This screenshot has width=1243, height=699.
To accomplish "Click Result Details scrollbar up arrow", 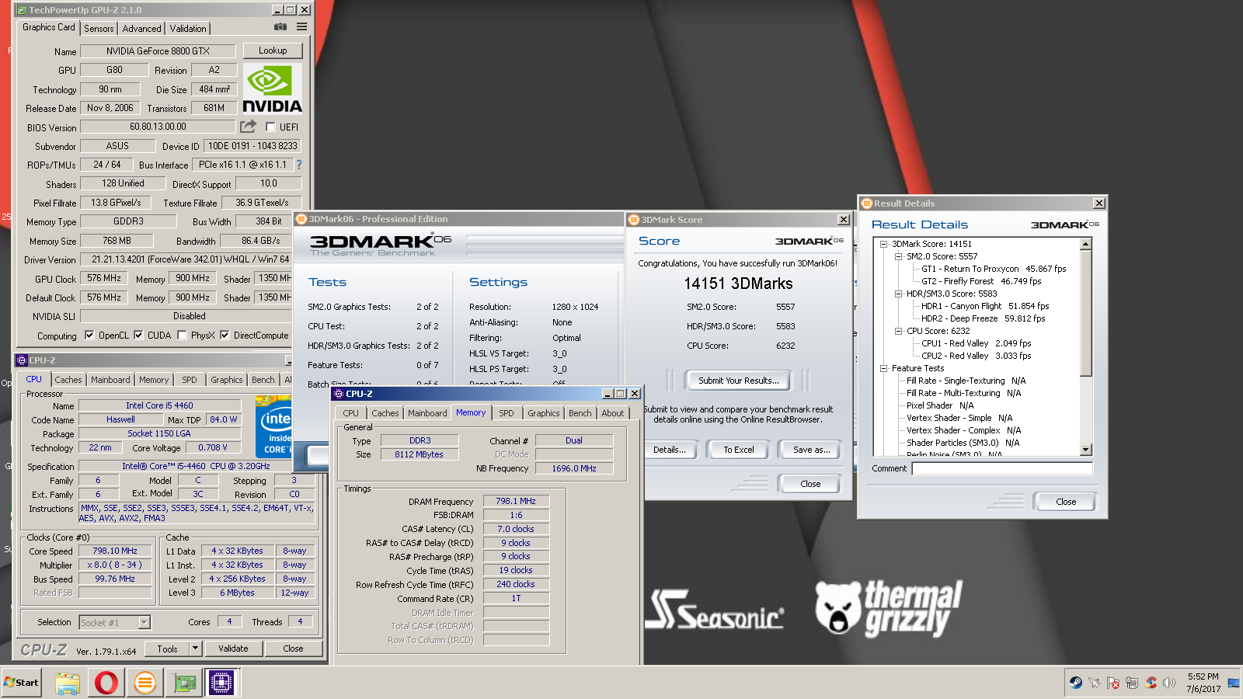I will click(1086, 245).
